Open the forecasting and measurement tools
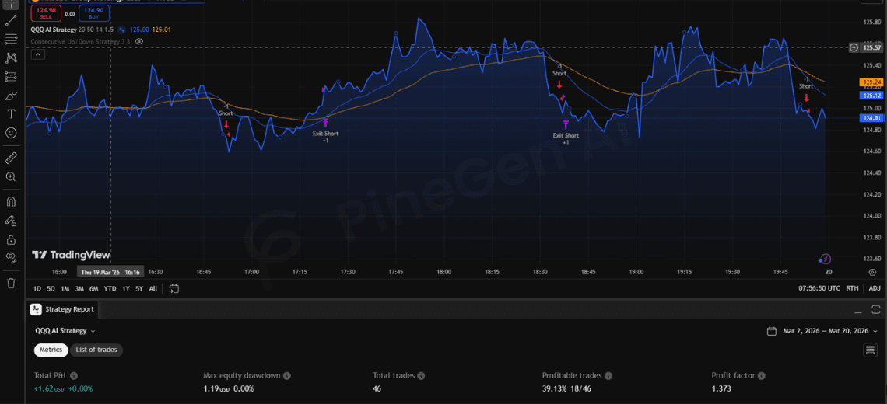This screenshot has width=887, height=404. tap(11, 76)
